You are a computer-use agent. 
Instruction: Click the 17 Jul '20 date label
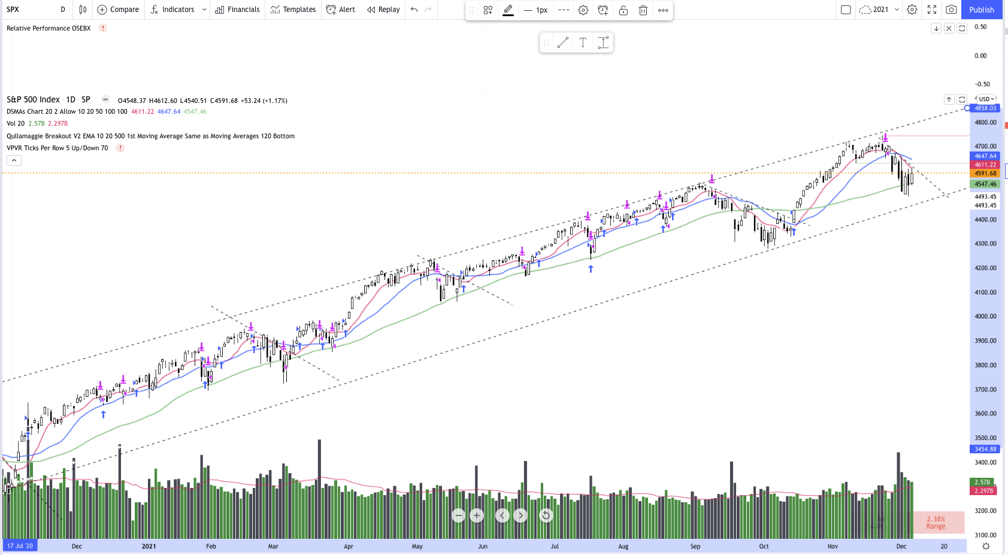click(x=20, y=546)
